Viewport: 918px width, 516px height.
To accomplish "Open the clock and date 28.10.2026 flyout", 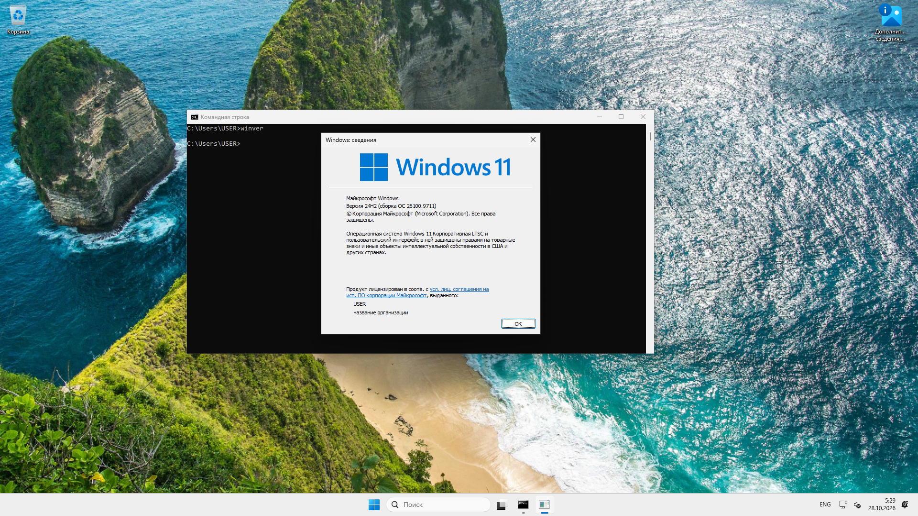I will (x=882, y=505).
